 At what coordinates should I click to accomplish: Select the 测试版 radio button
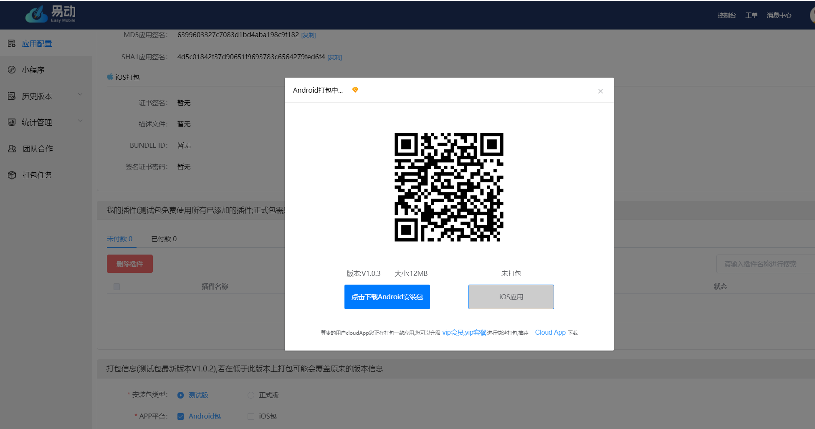(x=180, y=395)
